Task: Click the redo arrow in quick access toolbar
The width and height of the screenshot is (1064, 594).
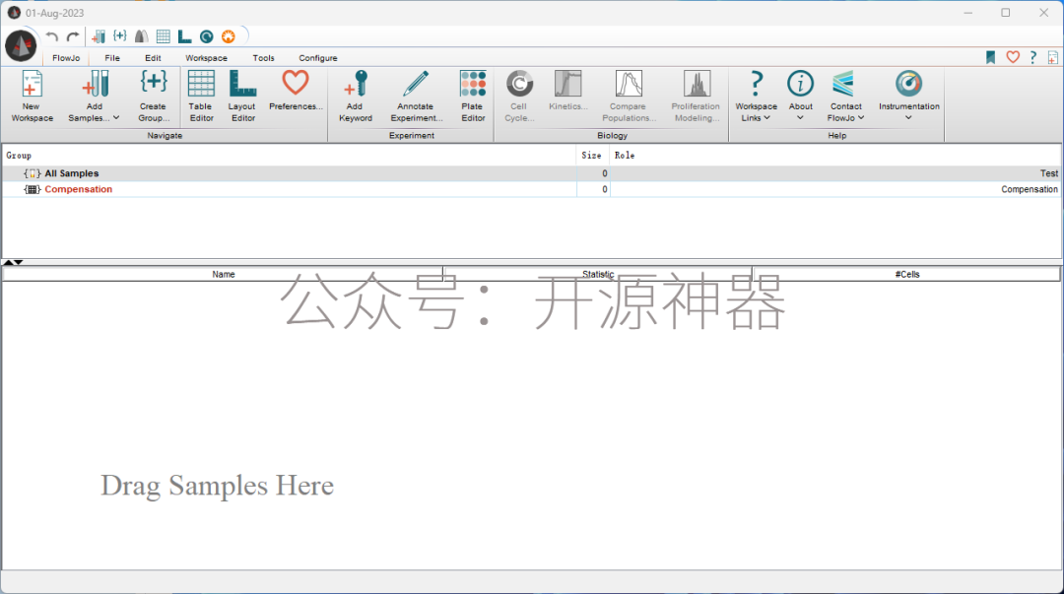Action: (73, 36)
